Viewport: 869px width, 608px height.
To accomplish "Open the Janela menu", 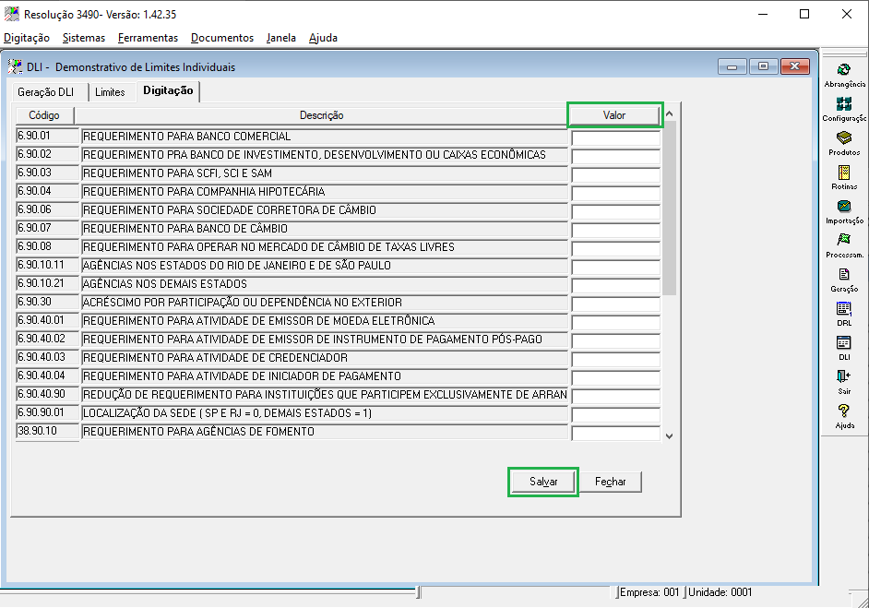I will click(x=281, y=38).
